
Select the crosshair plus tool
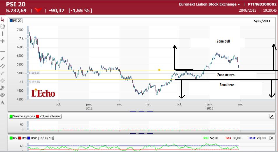3,41
